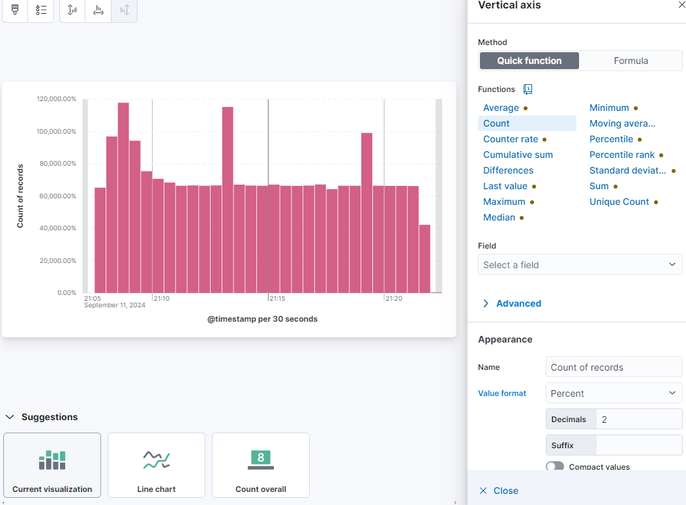
Task: Click the right vertical axis icon
Action: click(124, 10)
